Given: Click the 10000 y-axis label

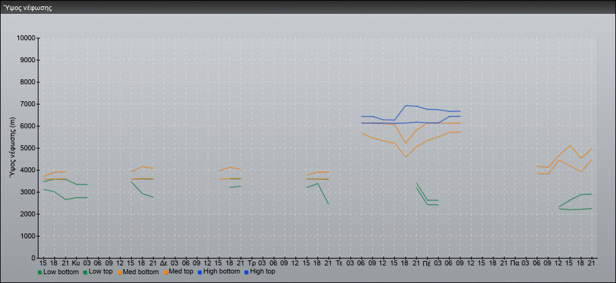Looking at the screenshot, I should [26, 38].
